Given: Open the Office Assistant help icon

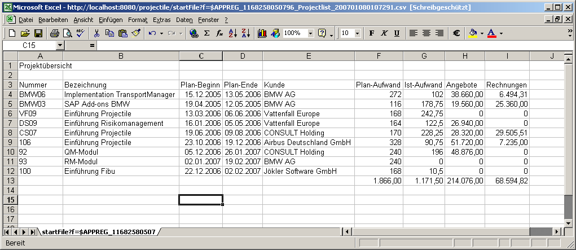Looking at the screenshot, I should 322,33.
